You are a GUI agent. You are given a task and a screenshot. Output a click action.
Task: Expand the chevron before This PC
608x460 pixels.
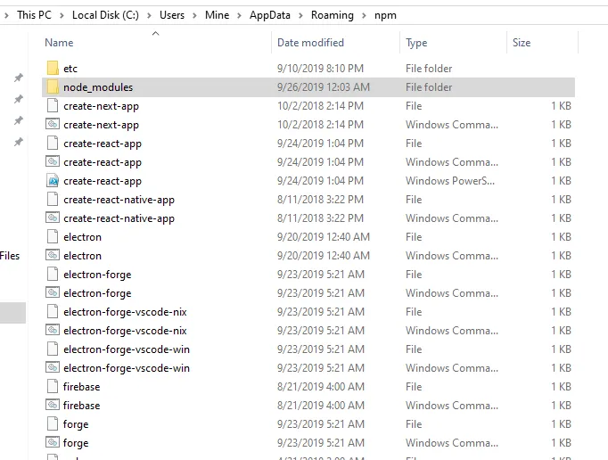[x=6, y=15]
